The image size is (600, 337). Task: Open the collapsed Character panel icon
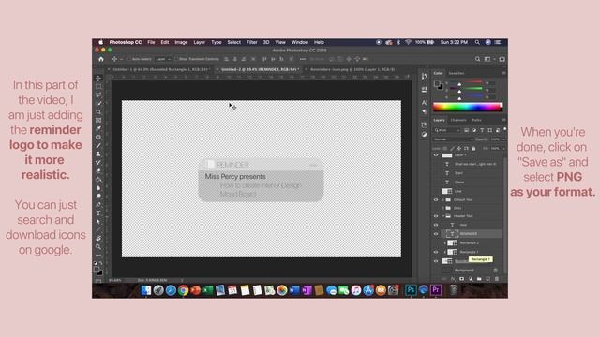pos(424,102)
